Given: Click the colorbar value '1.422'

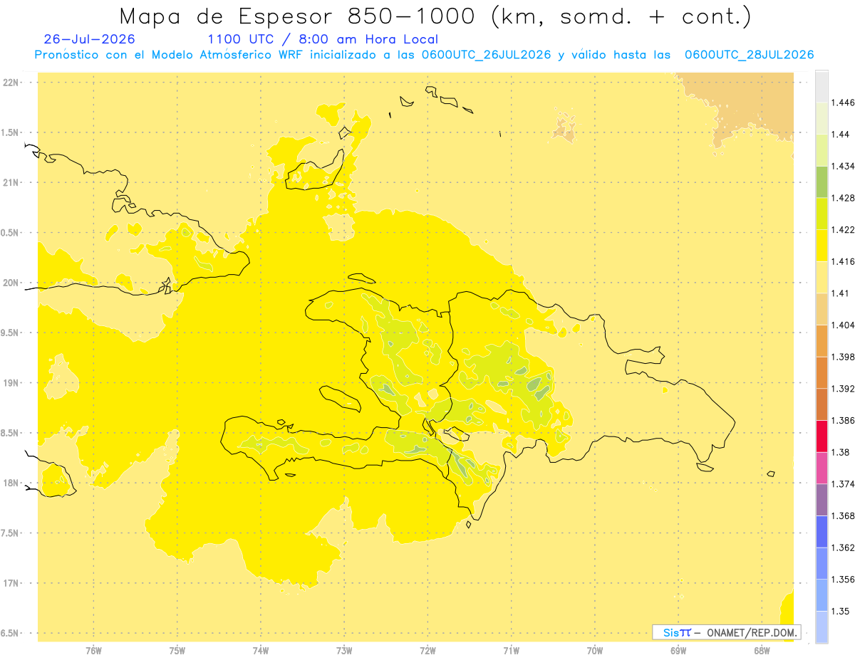Looking at the screenshot, I should click(843, 229).
